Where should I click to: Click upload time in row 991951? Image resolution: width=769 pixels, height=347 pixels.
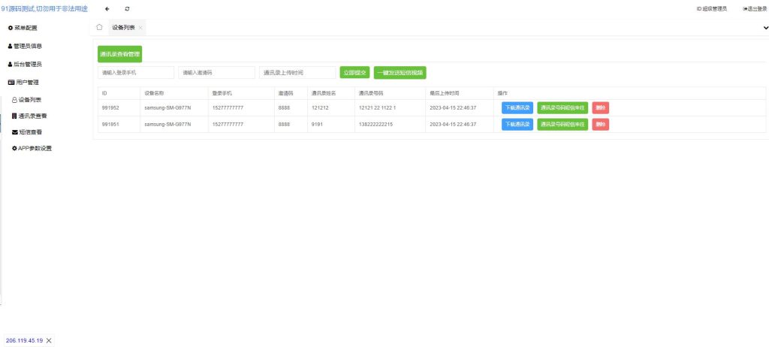coord(453,125)
